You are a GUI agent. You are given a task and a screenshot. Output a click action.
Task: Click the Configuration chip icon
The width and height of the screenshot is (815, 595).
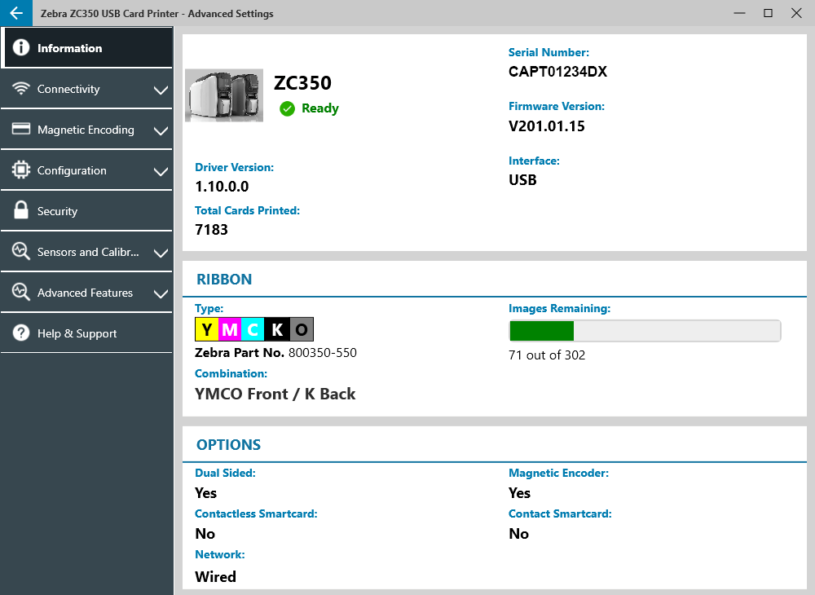[21, 170]
